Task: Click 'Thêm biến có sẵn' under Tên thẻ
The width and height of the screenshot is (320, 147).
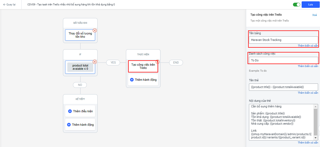Action: point(308,93)
